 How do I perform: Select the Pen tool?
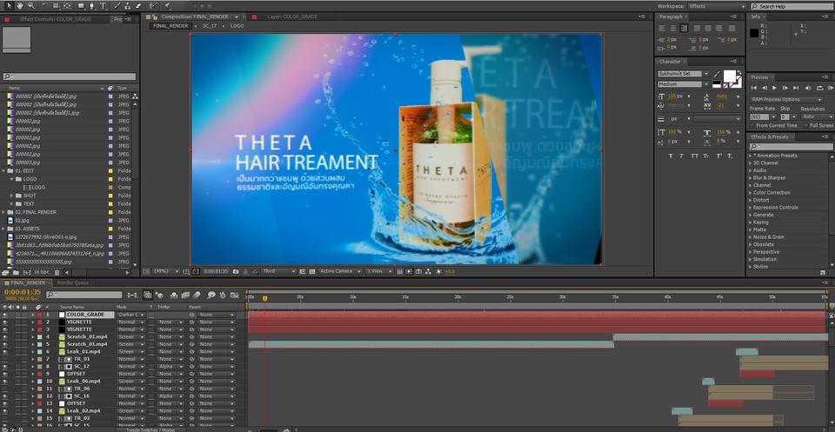coord(92,6)
